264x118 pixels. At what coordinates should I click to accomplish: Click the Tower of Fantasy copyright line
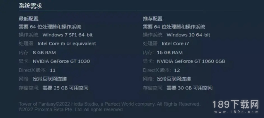pos(109,104)
